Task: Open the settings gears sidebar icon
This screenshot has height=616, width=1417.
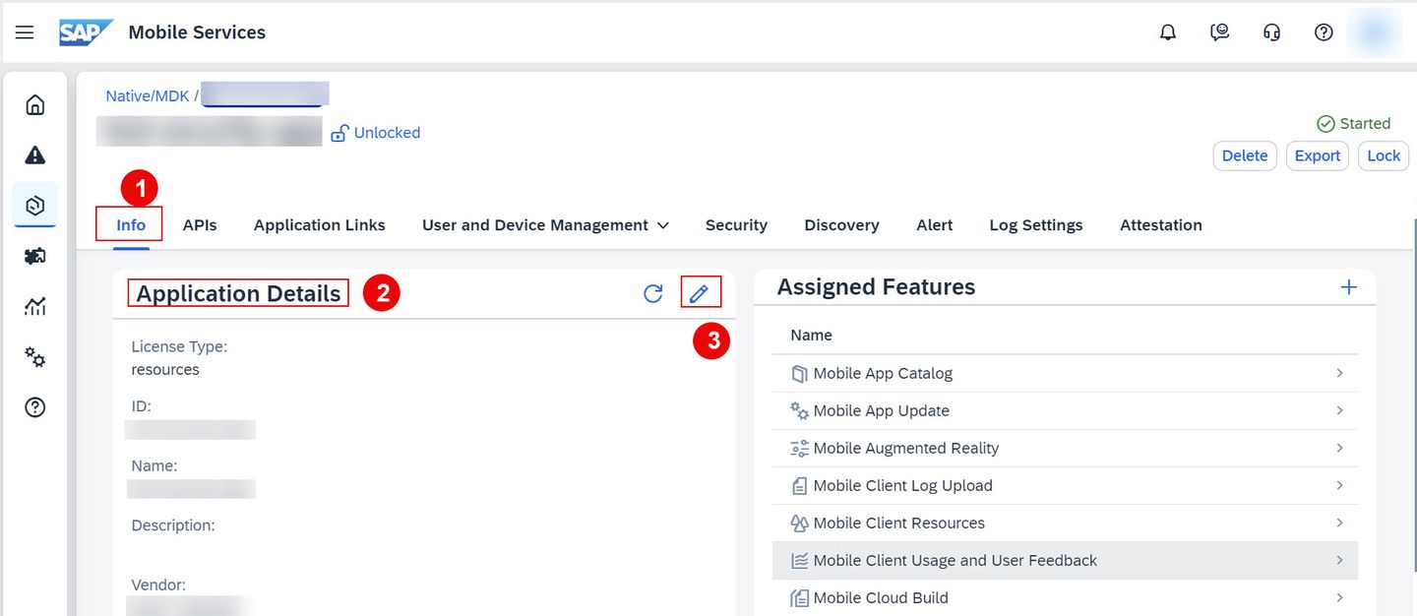Action: click(x=35, y=357)
